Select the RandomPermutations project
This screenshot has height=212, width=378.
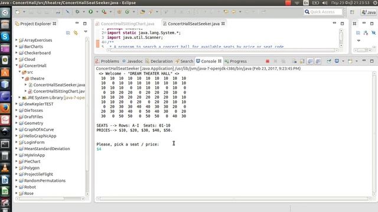(x=42, y=181)
